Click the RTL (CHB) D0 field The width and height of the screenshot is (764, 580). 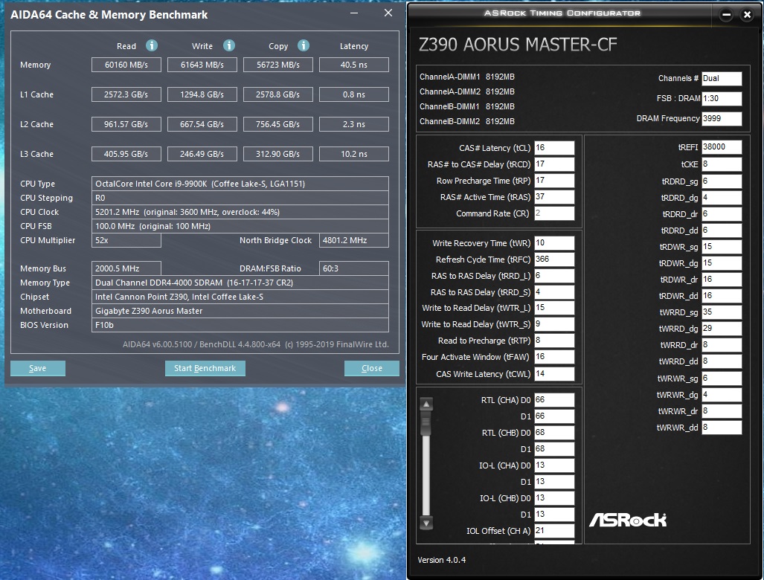[554, 433]
